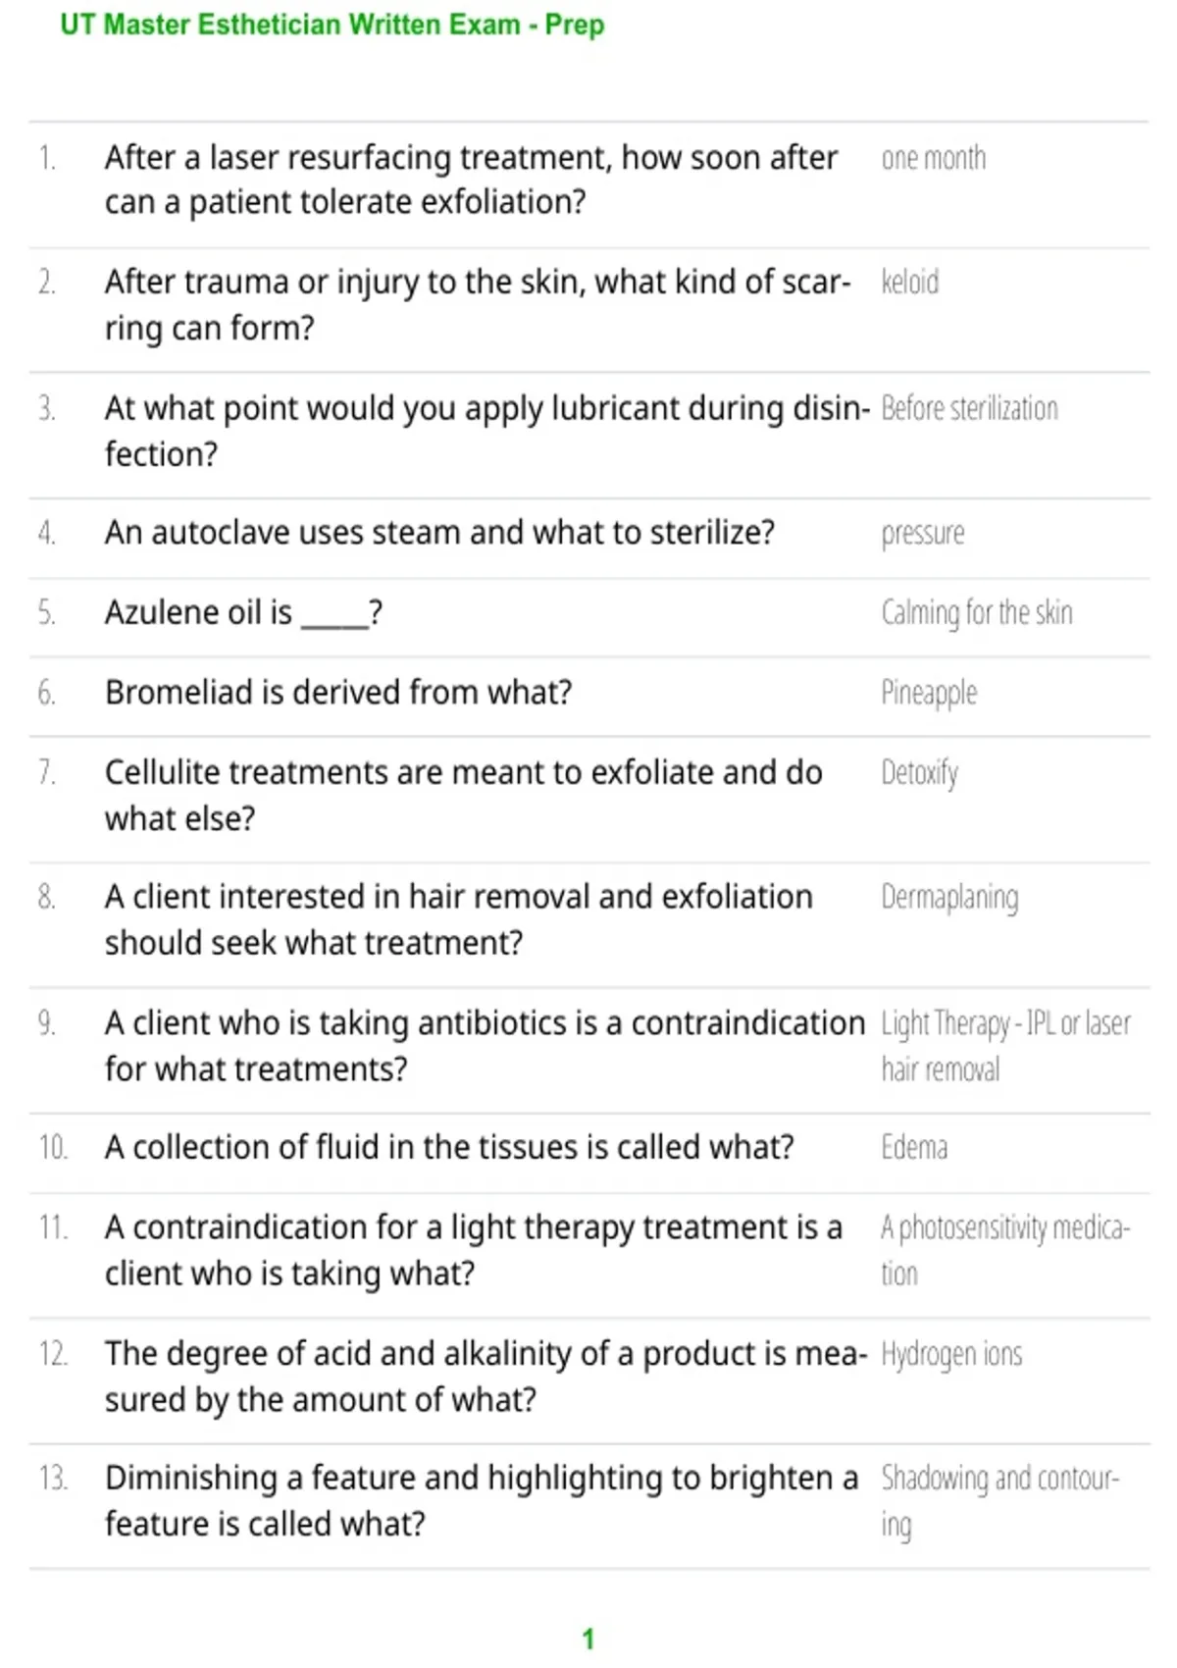
Task: Click the 'Detoxify' answer for cellulite treatments
Action: [919, 774]
